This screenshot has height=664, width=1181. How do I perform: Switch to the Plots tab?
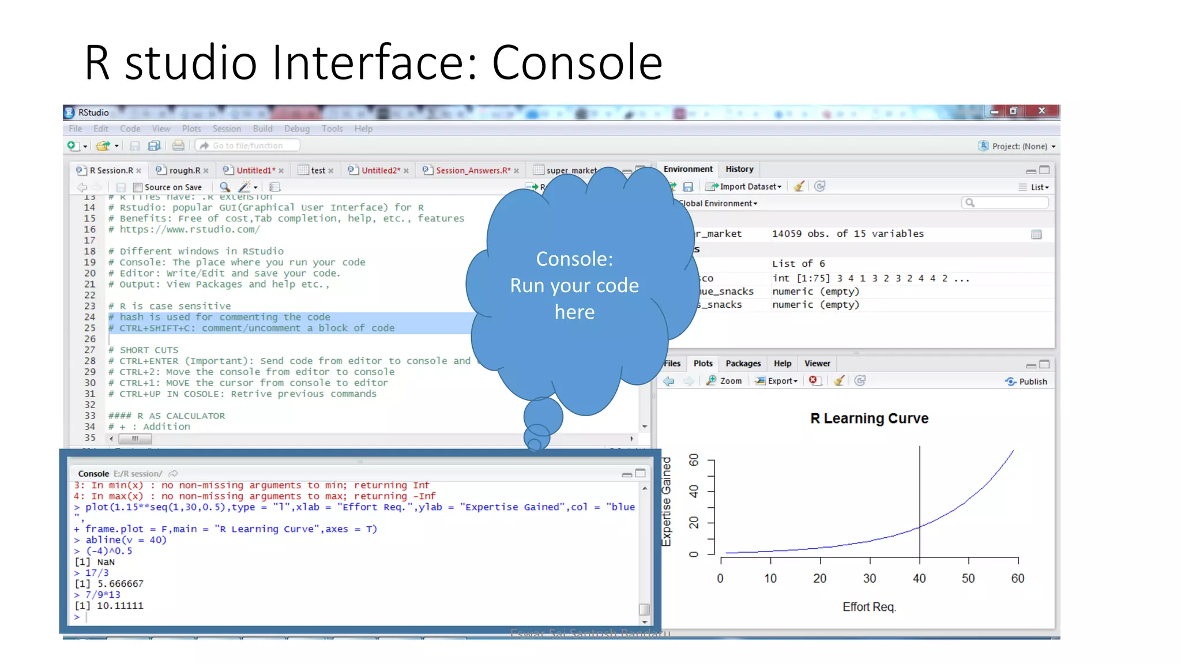coord(703,364)
